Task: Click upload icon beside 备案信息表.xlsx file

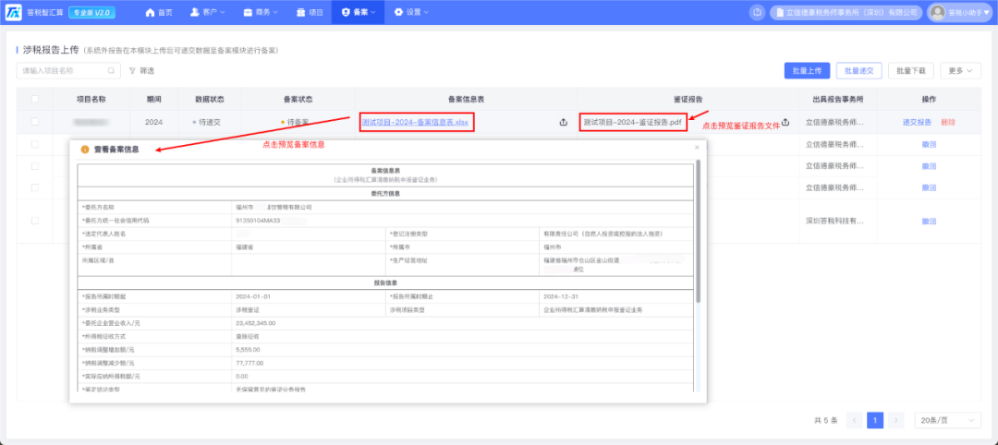Action: point(563,122)
